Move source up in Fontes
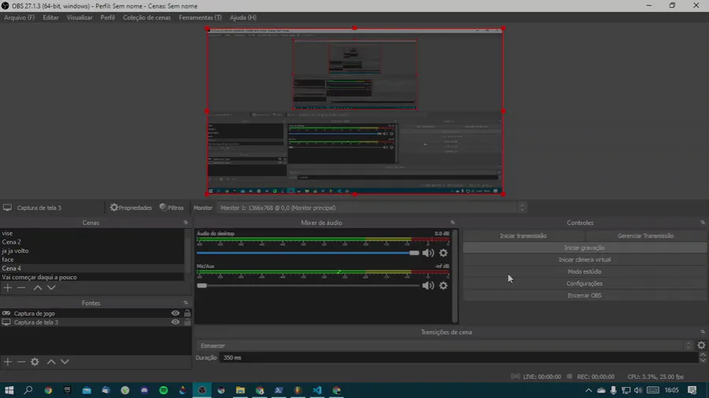 click(51, 362)
